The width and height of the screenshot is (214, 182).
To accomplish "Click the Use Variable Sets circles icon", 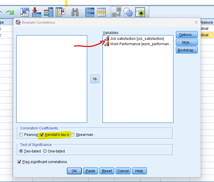I will tap(128, 12).
